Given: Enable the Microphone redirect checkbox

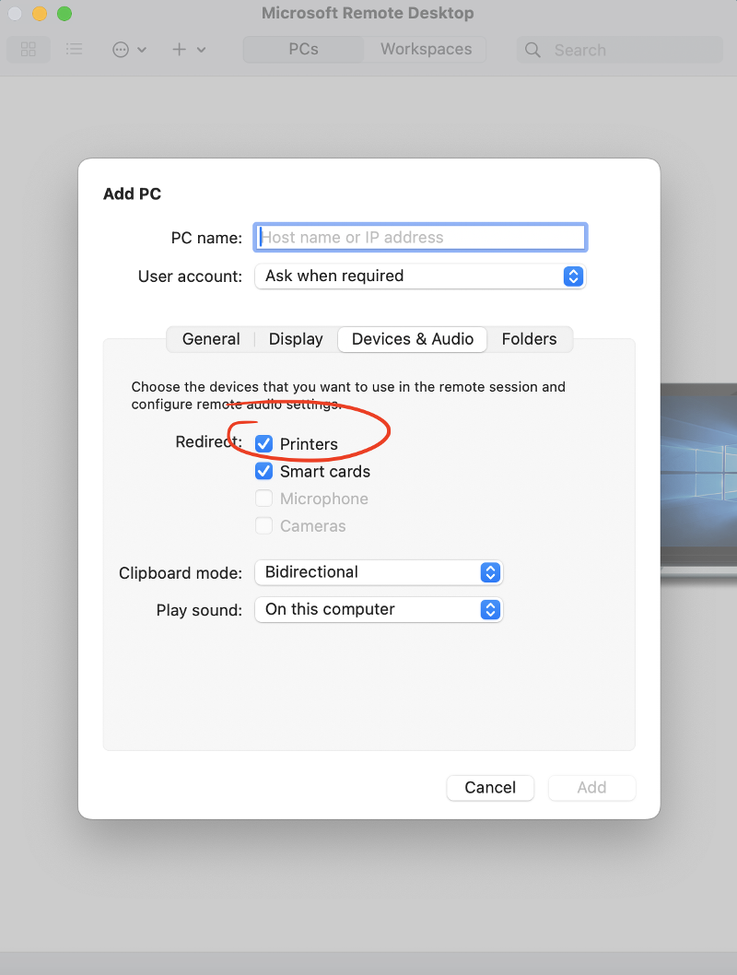Looking at the screenshot, I should [x=264, y=499].
